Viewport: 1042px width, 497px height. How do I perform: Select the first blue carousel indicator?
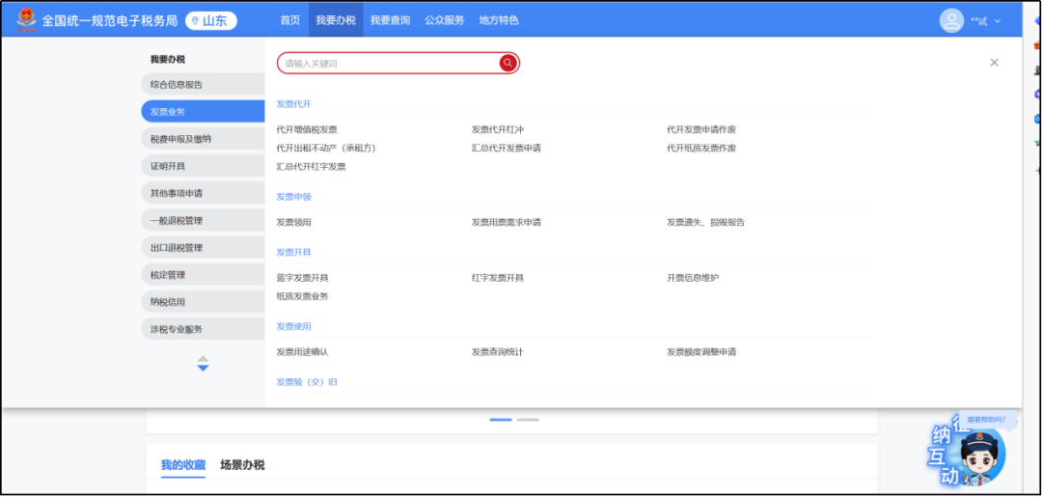[501, 420]
